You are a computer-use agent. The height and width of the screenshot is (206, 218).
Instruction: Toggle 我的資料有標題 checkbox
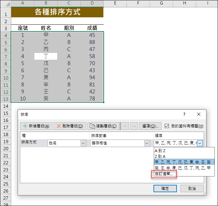click(167, 126)
